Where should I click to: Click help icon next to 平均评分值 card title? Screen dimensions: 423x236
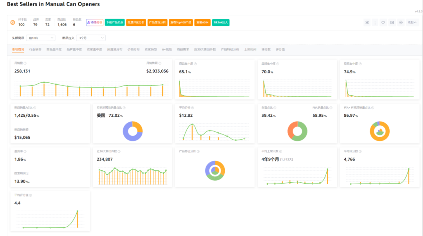point(31,195)
